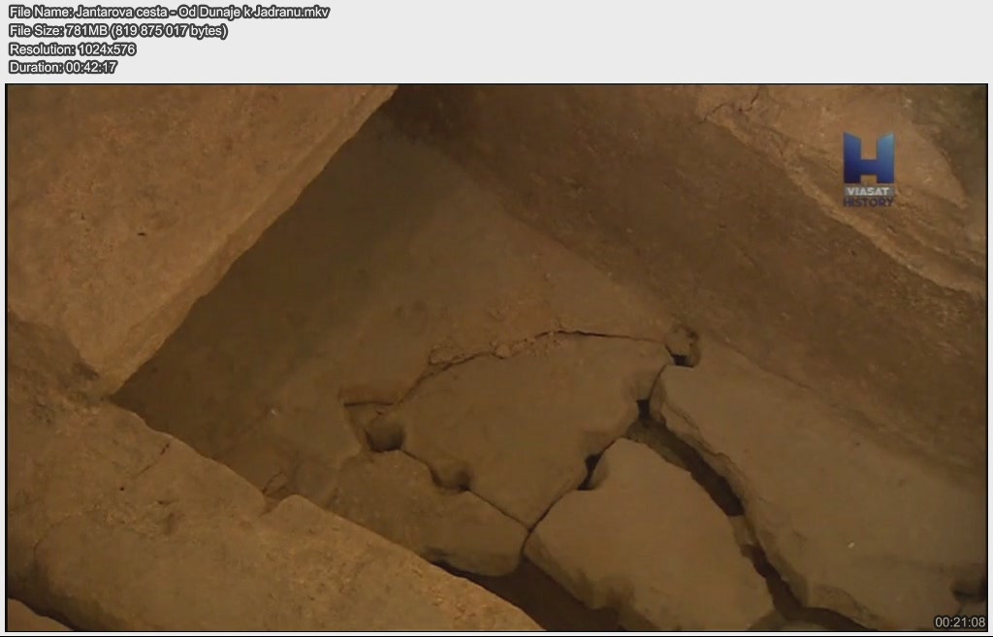
Task: Click the small round rock knob near the crack
Action: tap(683, 343)
